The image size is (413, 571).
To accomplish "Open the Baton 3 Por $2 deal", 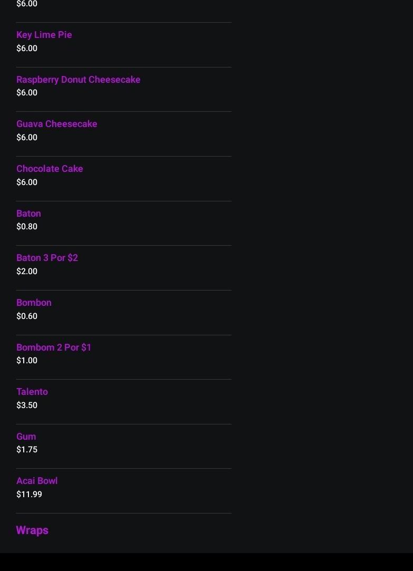I will pos(47,258).
